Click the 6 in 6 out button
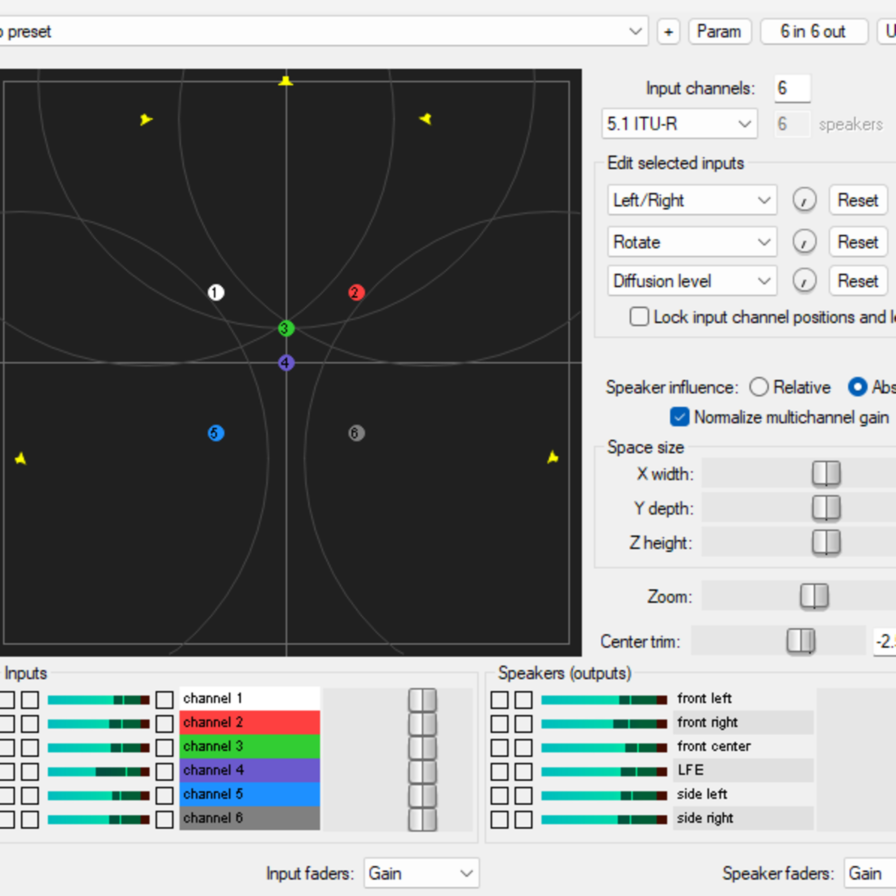This screenshot has width=896, height=896. [x=813, y=32]
